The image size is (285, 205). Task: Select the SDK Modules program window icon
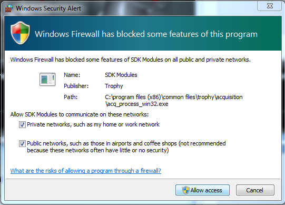pyautogui.click(x=47, y=79)
